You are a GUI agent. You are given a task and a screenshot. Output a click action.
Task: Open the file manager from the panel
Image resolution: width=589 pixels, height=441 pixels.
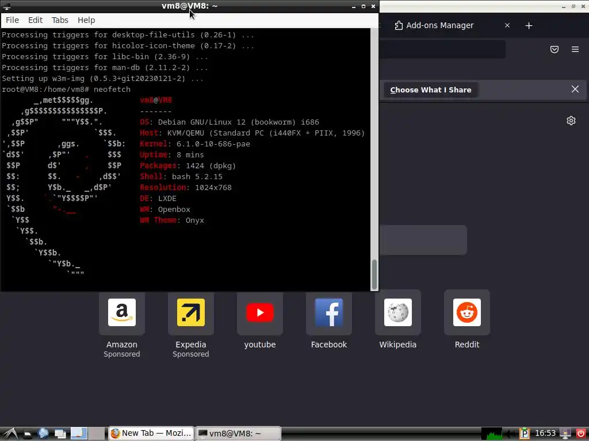[x=27, y=434]
